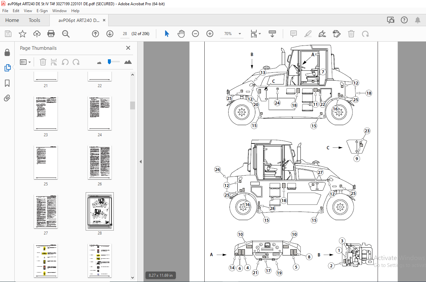Select the page 28 thumbnail
The width and height of the screenshot is (426, 282).
click(x=100, y=211)
